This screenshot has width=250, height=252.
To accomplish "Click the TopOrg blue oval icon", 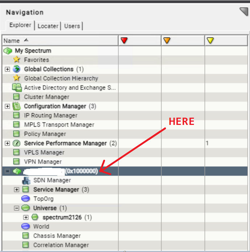I will point(26,199).
